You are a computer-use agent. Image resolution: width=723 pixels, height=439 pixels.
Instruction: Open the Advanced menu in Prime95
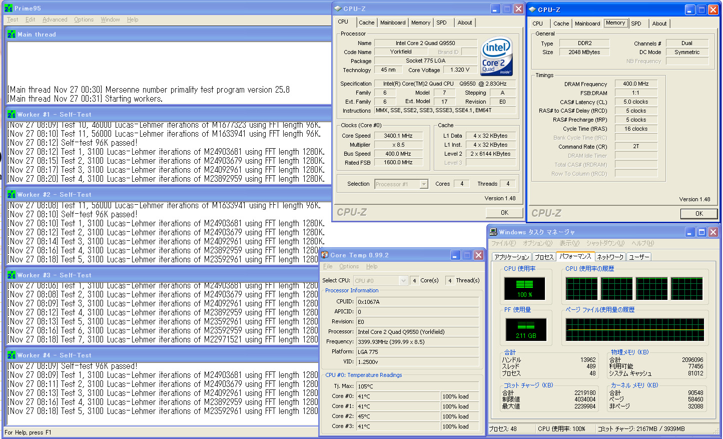tap(55, 20)
